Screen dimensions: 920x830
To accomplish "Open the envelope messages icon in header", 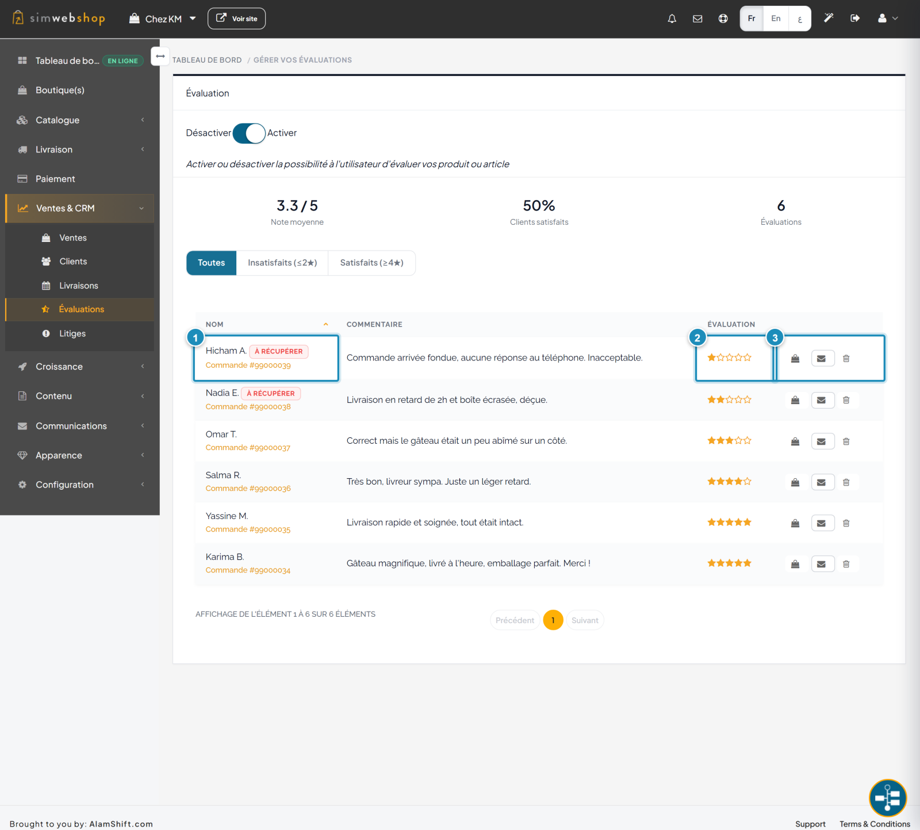I will pyautogui.click(x=697, y=18).
